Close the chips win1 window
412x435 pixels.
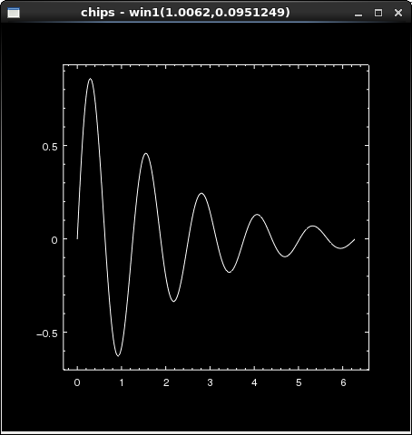tap(398, 13)
